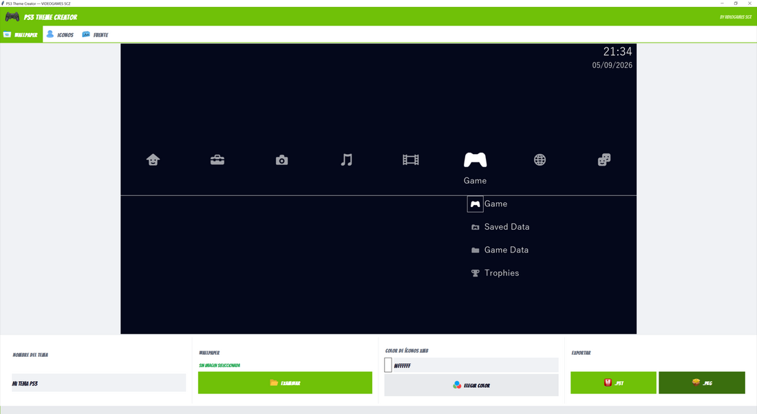This screenshot has width=757, height=414.
Task: Select the PlayStation Network dice icon
Action: click(604, 160)
